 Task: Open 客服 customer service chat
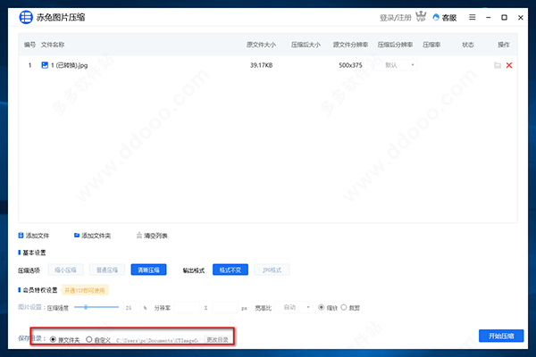point(445,18)
